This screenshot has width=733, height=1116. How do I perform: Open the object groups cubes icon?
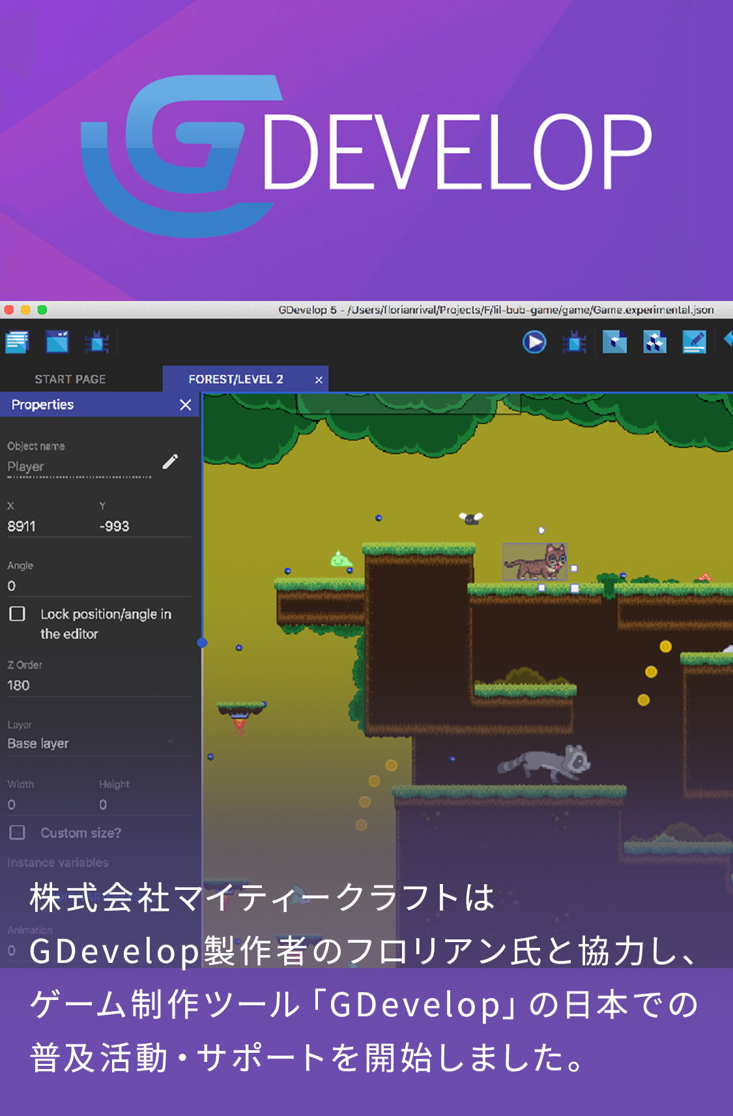[655, 342]
